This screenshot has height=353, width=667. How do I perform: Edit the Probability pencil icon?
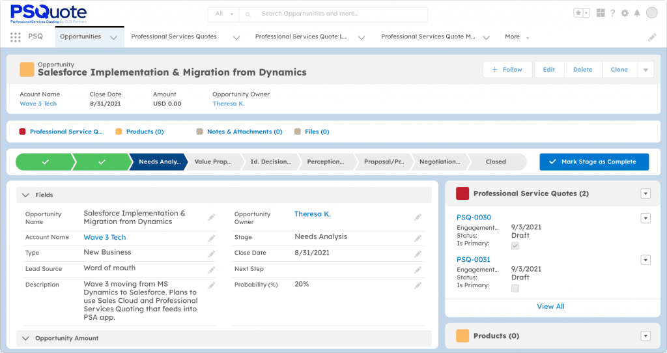click(x=418, y=285)
